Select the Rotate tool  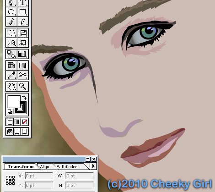point(11,33)
